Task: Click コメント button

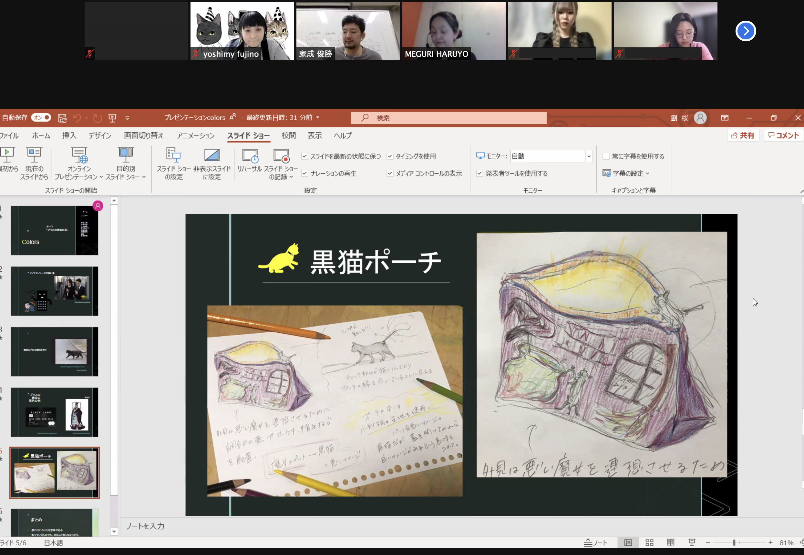Action: (783, 136)
